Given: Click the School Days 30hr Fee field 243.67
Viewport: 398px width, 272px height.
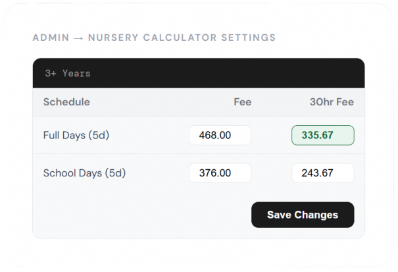Looking at the screenshot, I should point(322,173).
